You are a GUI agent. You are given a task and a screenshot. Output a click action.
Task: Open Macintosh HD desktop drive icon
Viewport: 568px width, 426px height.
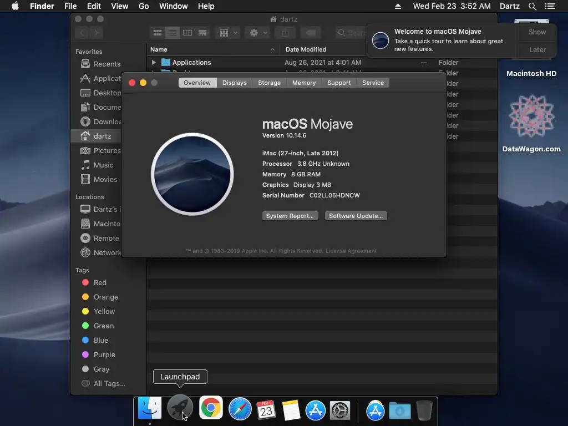[x=531, y=73]
